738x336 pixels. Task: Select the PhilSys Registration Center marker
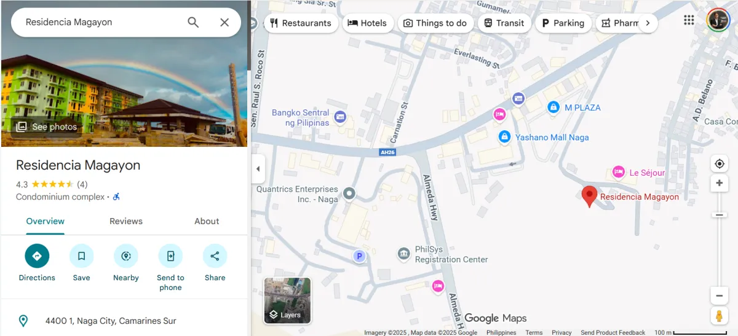pyautogui.click(x=403, y=254)
